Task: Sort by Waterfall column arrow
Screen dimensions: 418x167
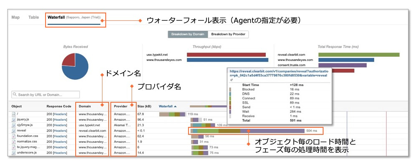Action: 176,106
